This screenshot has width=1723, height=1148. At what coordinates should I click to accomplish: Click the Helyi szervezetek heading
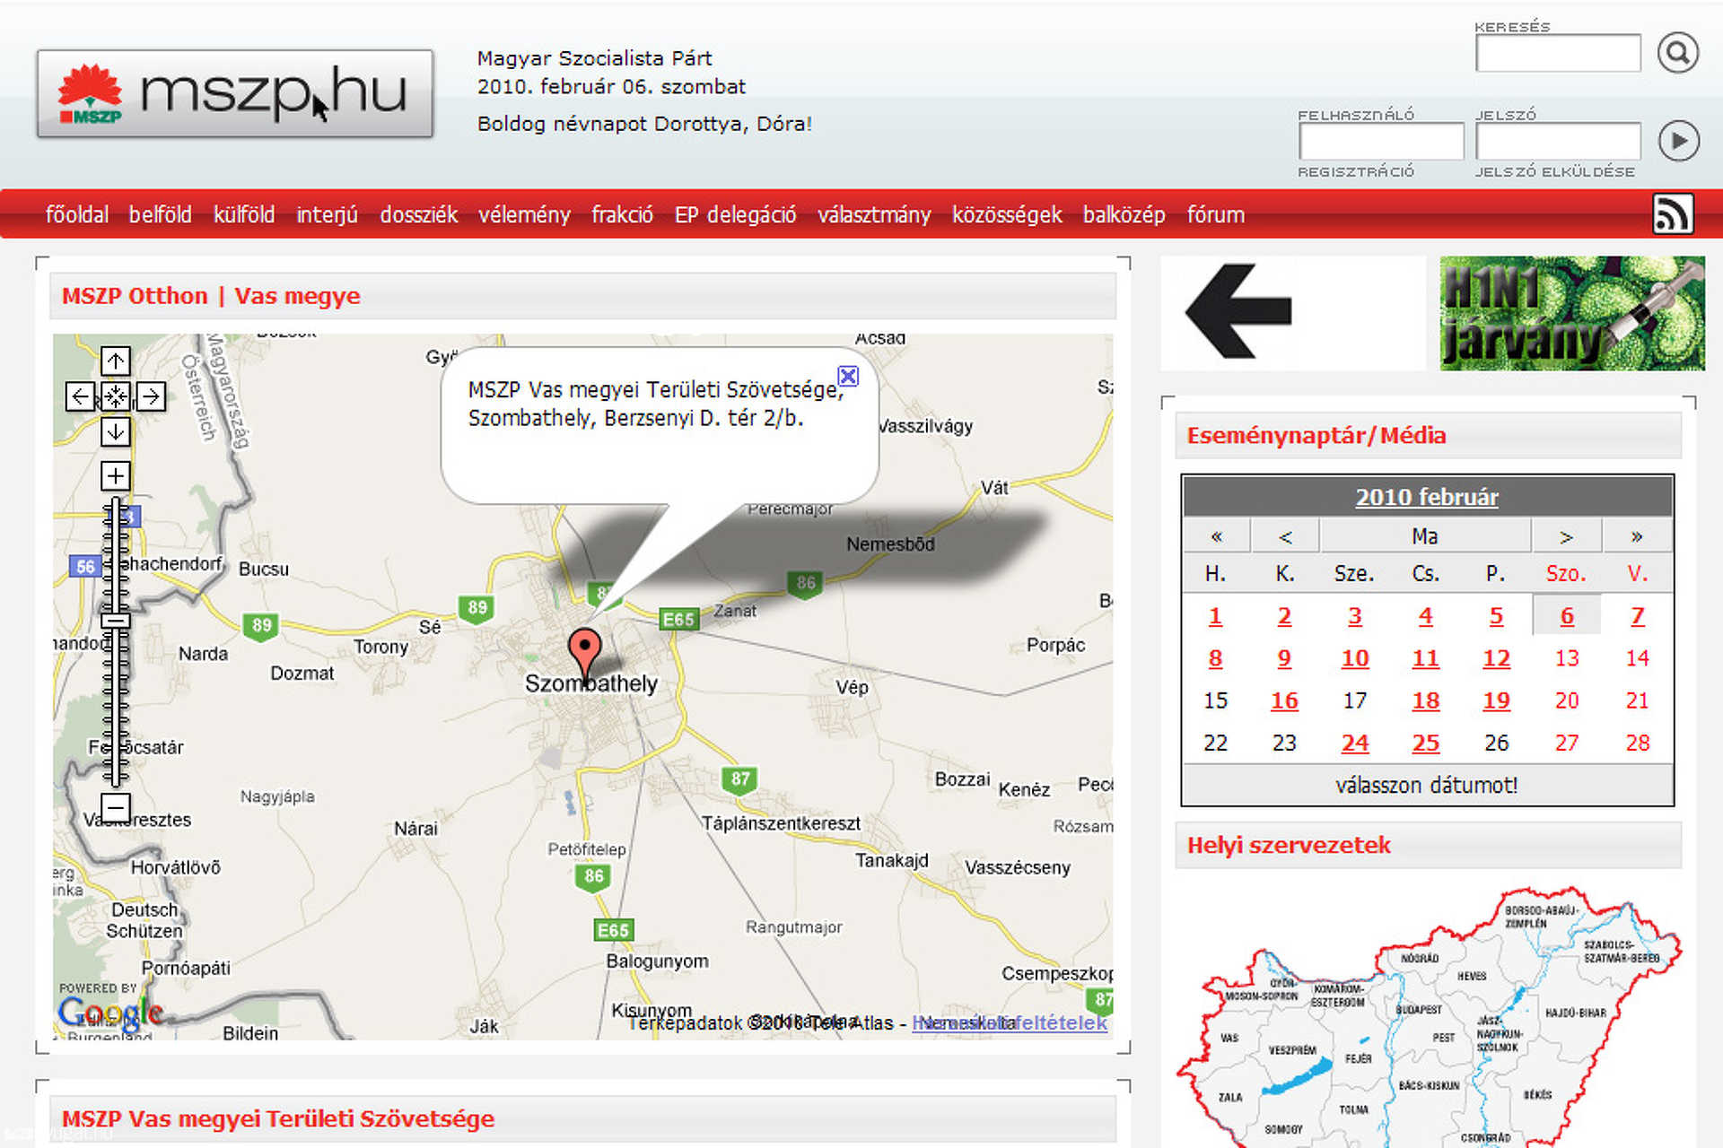(x=1289, y=845)
